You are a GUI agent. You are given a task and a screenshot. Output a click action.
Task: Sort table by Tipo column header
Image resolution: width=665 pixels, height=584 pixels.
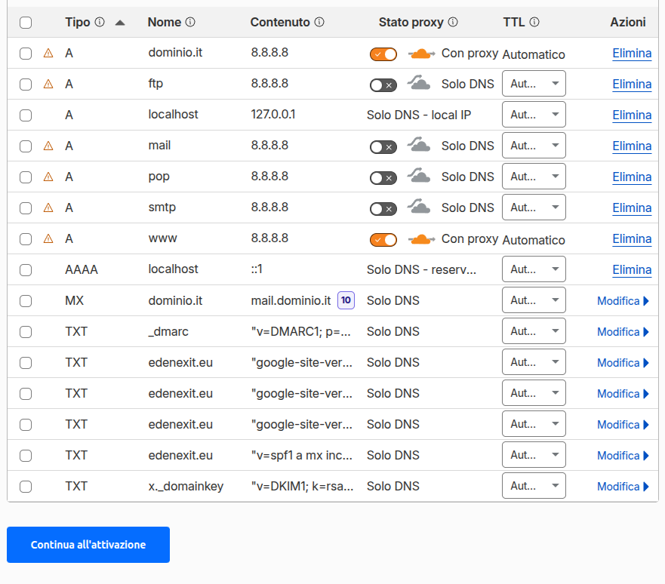[x=78, y=22]
